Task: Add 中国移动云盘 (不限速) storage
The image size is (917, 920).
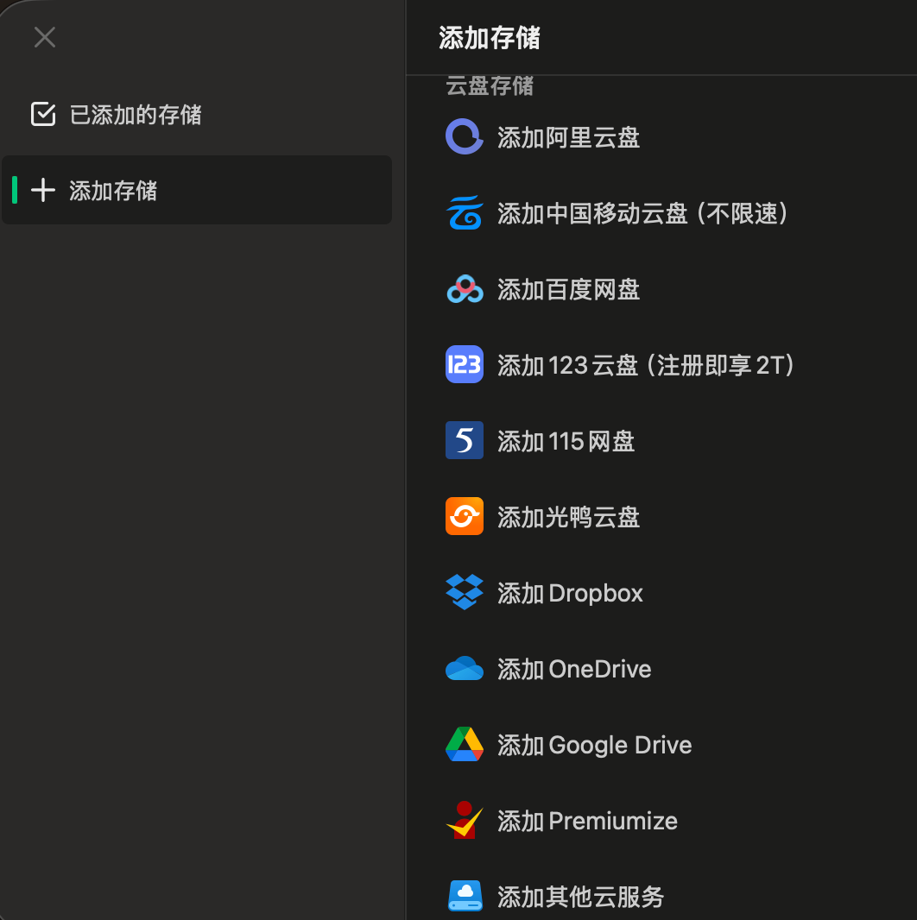Action: click(661, 213)
